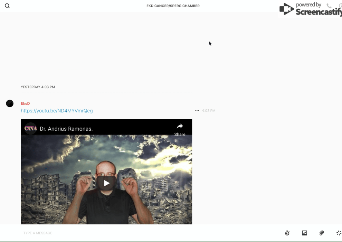Open the youtu.be/ND4MYVmrQeg link
Screen dimensions: 342x242
pyautogui.click(x=57, y=111)
